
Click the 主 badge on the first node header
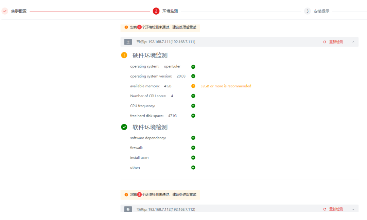(x=128, y=42)
